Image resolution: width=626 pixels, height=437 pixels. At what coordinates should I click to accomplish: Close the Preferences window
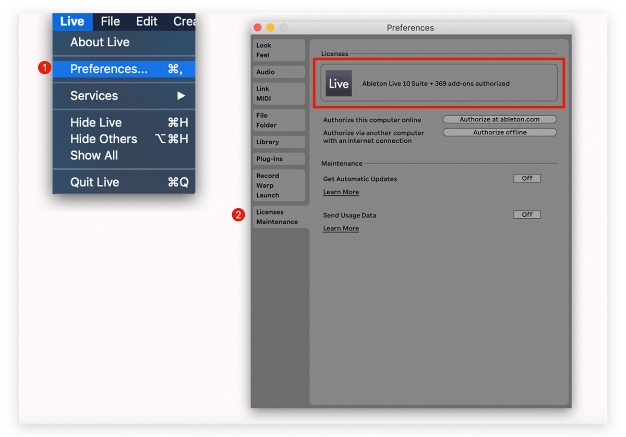click(257, 28)
